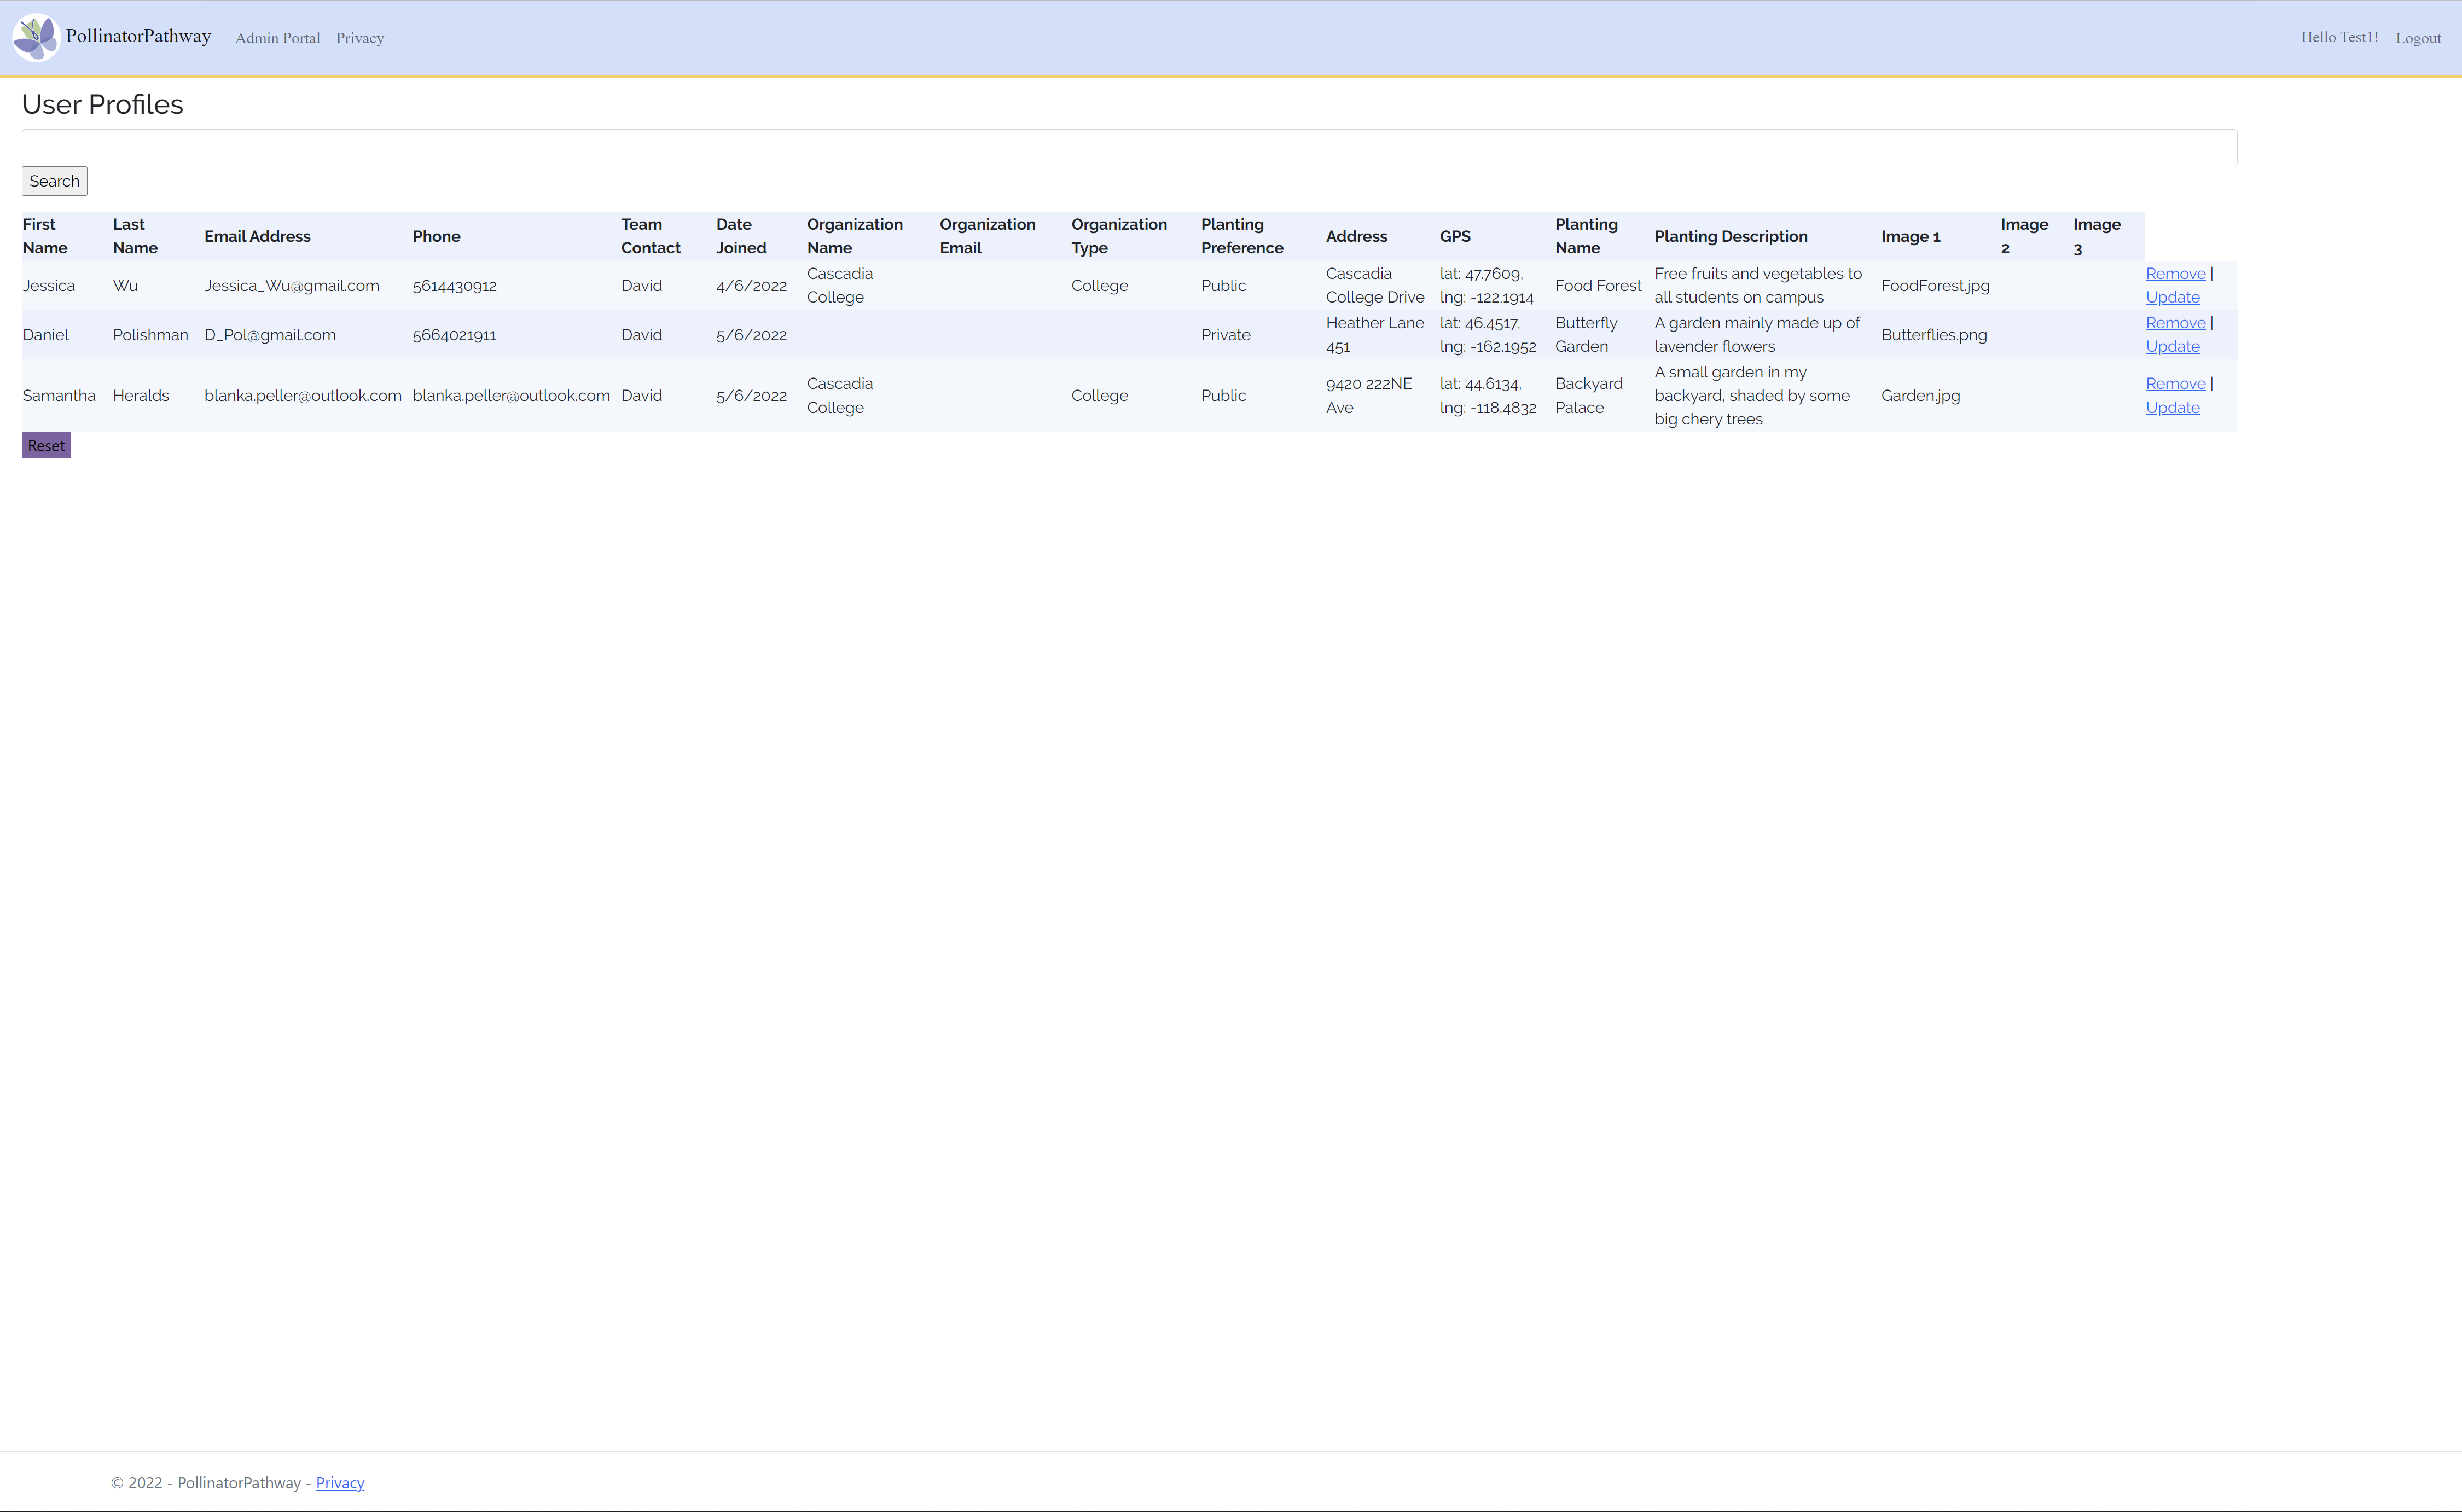Remove Daniel Polishman's profile
The image size is (2462, 1512).
click(2174, 322)
